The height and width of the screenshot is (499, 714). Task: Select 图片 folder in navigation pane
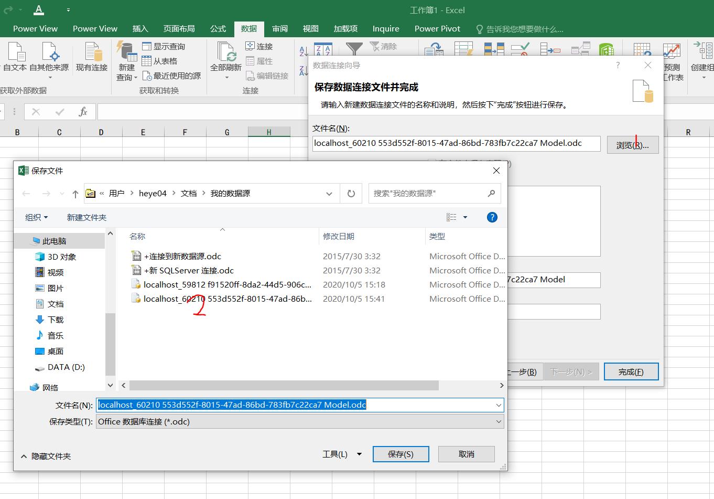[x=49, y=288]
